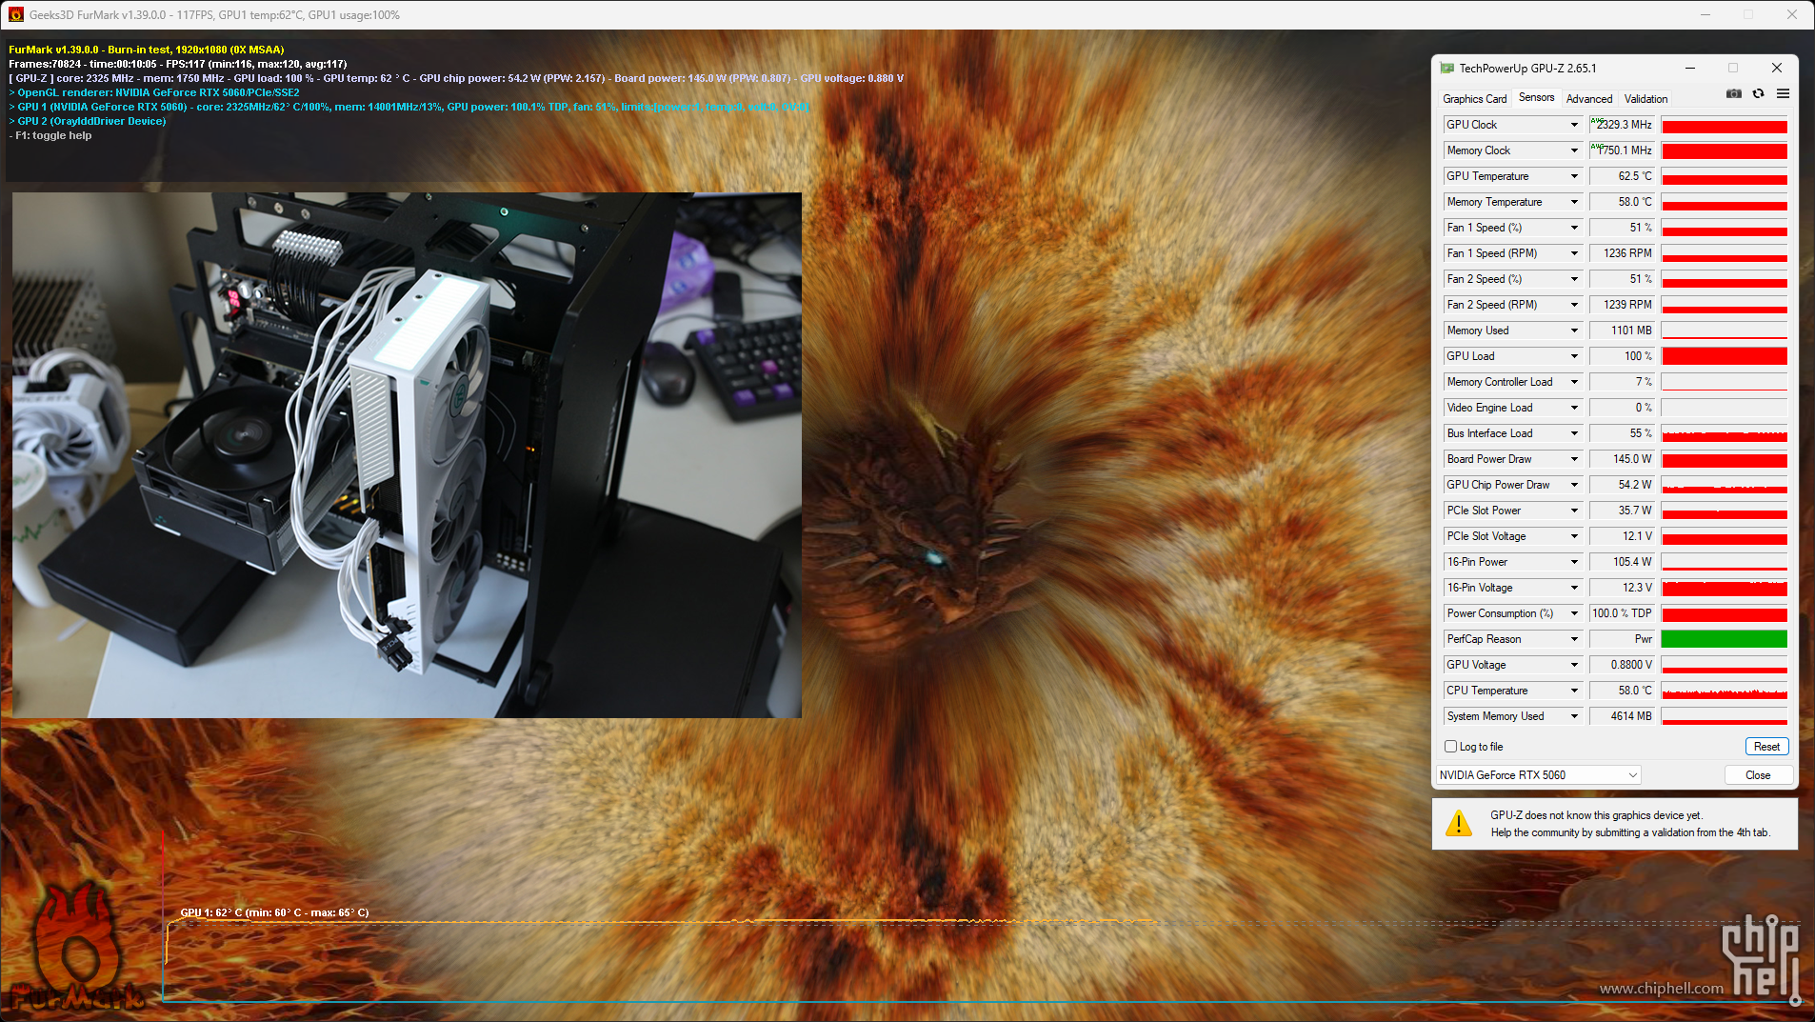Open the 16-Pin Power dropdown

1574,562
